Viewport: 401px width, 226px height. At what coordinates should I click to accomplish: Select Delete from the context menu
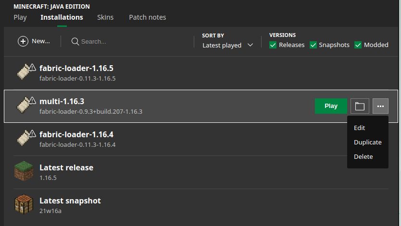pos(363,156)
